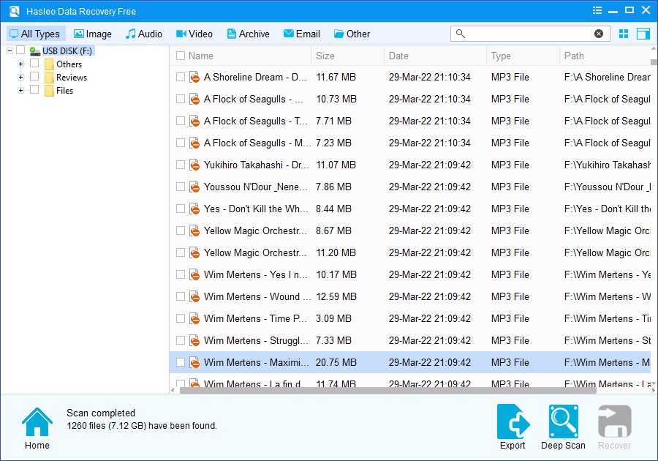Expand the Files folder node
Viewport: 658px width, 461px height.
pos(21,90)
